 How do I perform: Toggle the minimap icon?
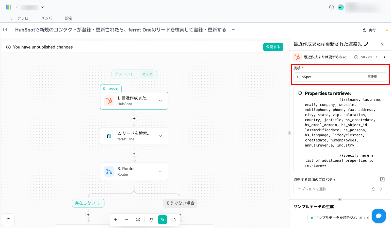pyautogui.click(x=8, y=220)
